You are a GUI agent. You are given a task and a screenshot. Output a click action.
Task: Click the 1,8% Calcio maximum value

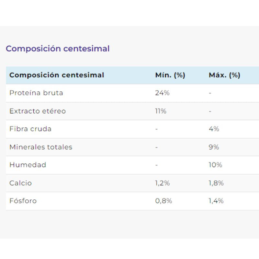216,183
